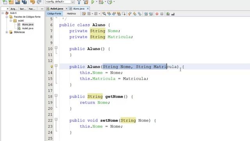Select the Código-Fonte view button

(54, 14)
